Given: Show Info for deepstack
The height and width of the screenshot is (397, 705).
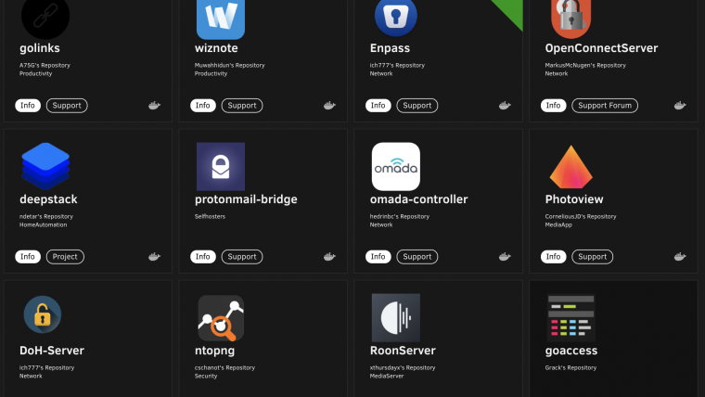Looking at the screenshot, I should pos(28,257).
